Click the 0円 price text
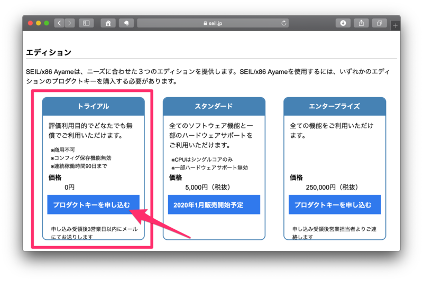Image resolution: width=423 pixels, height=281 pixels. coord(70,187)
